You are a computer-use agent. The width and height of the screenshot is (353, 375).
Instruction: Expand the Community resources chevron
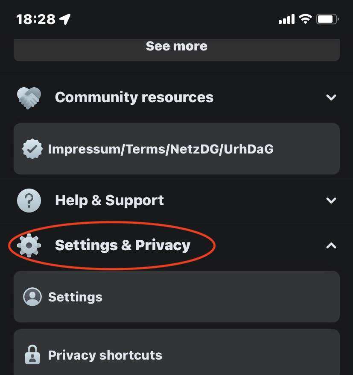(x=331, y=97)
